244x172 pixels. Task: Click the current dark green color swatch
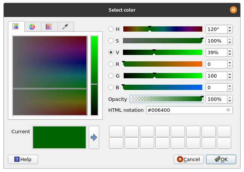[x=59, y=137]
